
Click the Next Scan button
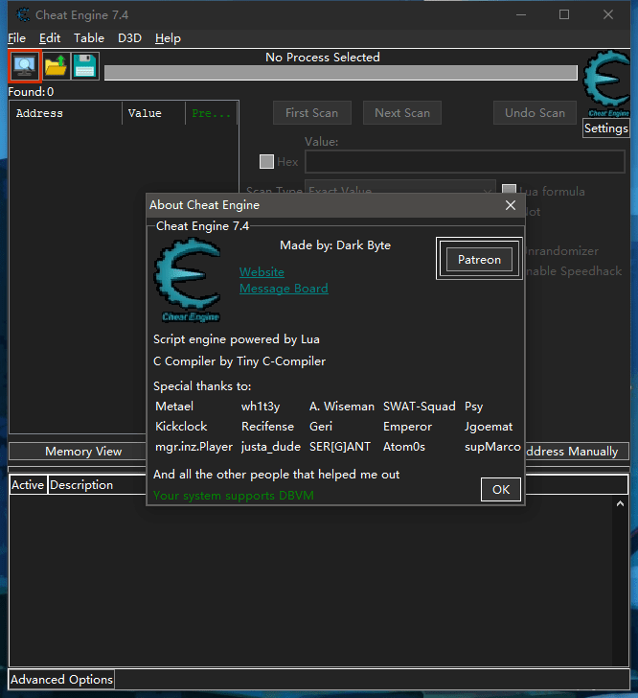tap(402, 113)
